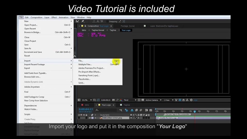Click timeline timecode 0:00:04:13

click(x=86, y=109)
